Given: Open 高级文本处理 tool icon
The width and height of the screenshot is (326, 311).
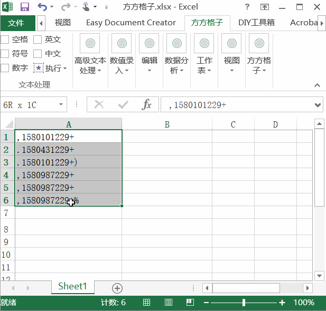Looking at the screenshot, I should tap(90, 43).
